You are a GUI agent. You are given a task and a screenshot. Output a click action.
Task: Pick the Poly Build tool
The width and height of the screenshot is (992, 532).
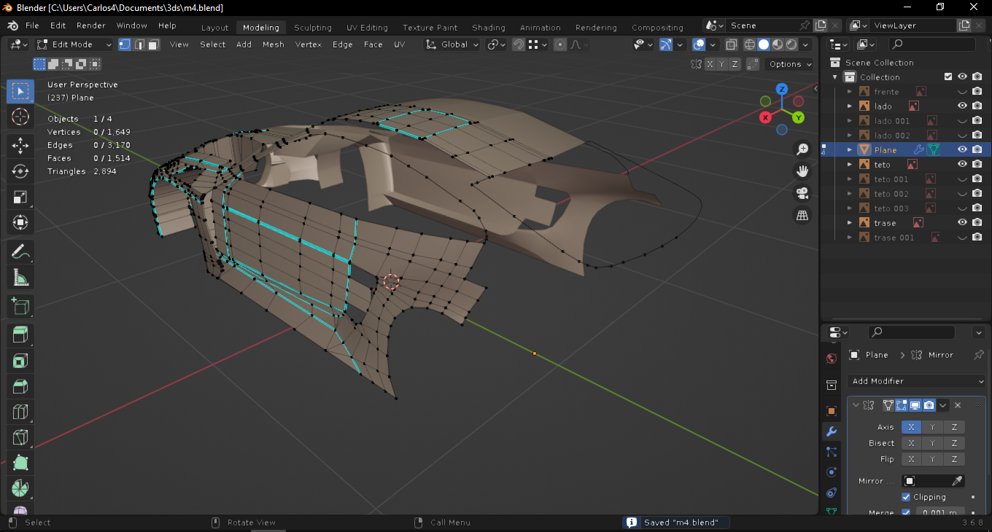click(x=20, y=463)
